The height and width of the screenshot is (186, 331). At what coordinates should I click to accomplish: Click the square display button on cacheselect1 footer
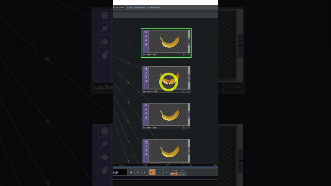[x=185, y=55]
